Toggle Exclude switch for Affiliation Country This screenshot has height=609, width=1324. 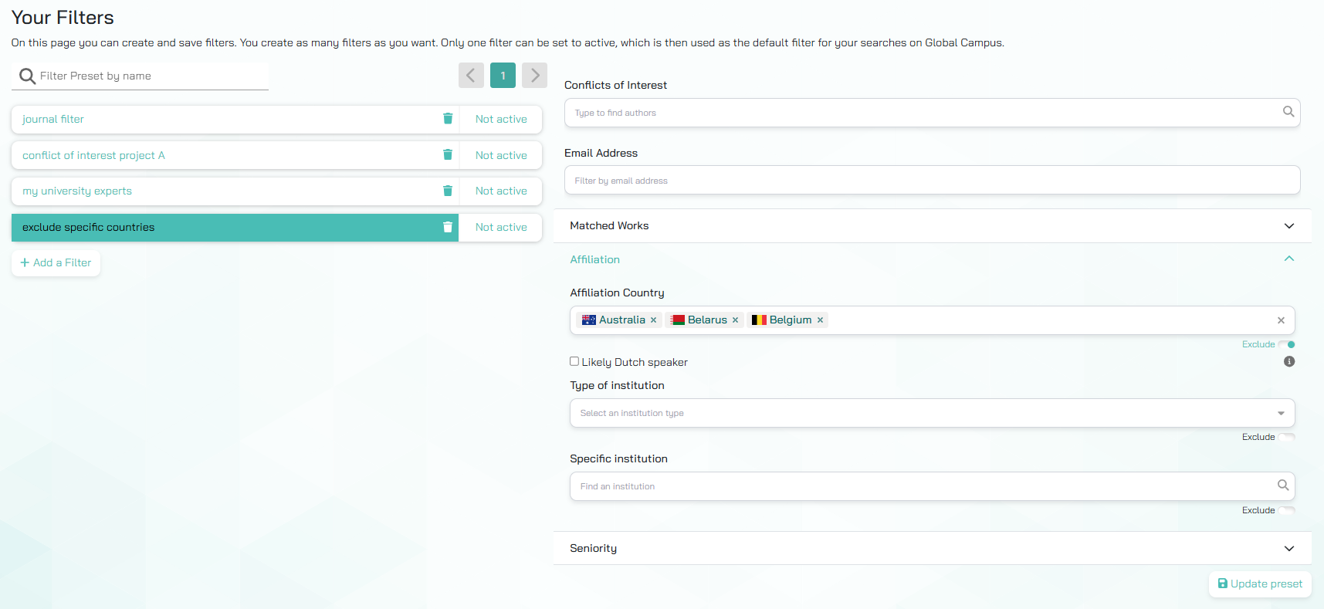[x=1287, y=344]
